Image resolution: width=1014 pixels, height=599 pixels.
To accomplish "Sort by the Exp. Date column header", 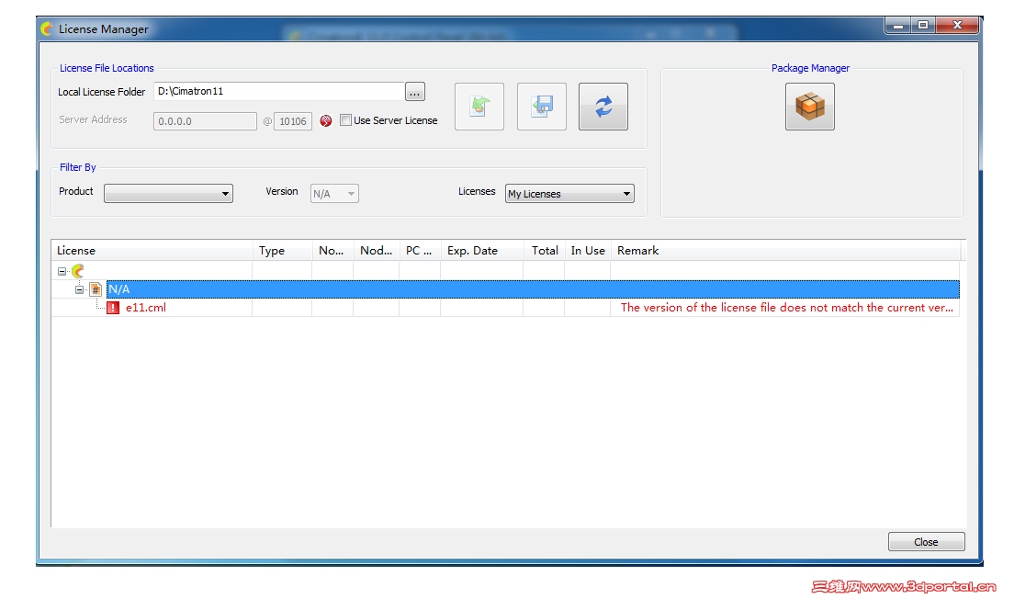I will point(482,250).
